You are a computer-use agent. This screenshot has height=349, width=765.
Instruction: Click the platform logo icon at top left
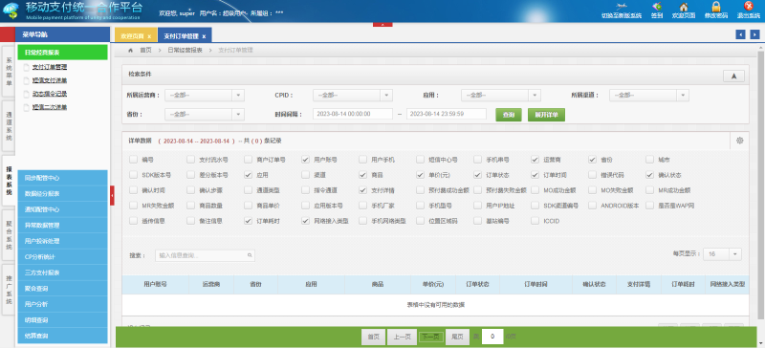[x=11, y=11]
